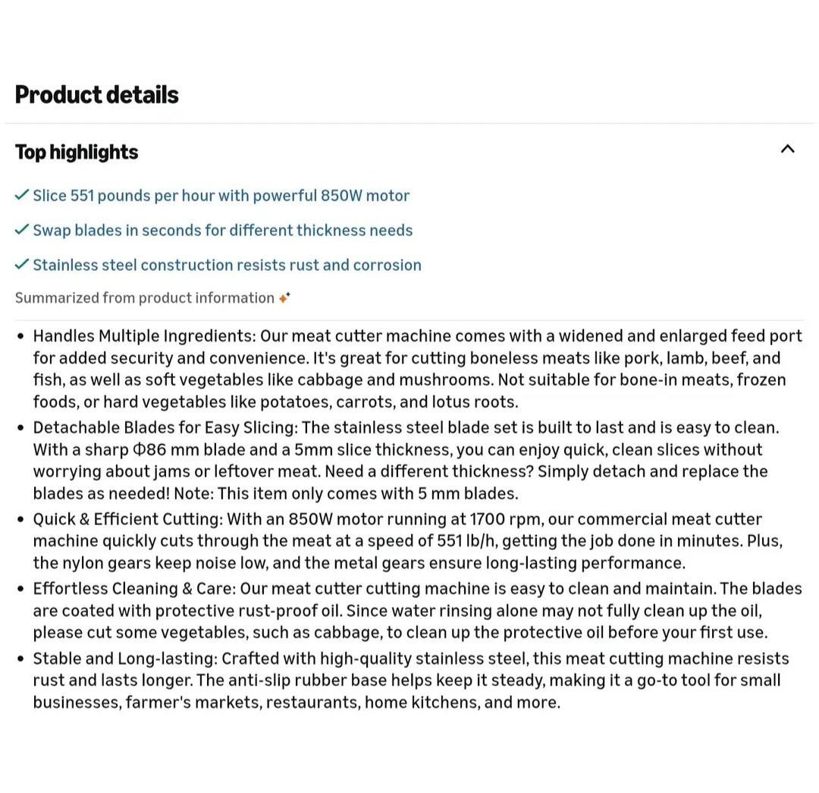The width and height of the screenshot is (819, 793).
Task: Click the "Handles Multiple Ingredients" bullet title
Action: pyautogui.click(x=143, y=336)
